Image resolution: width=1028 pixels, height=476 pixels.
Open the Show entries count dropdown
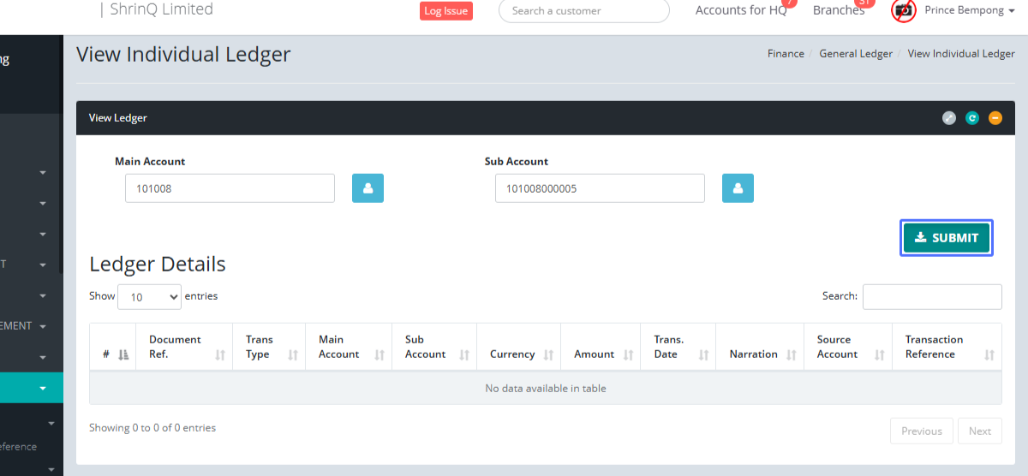149,297
